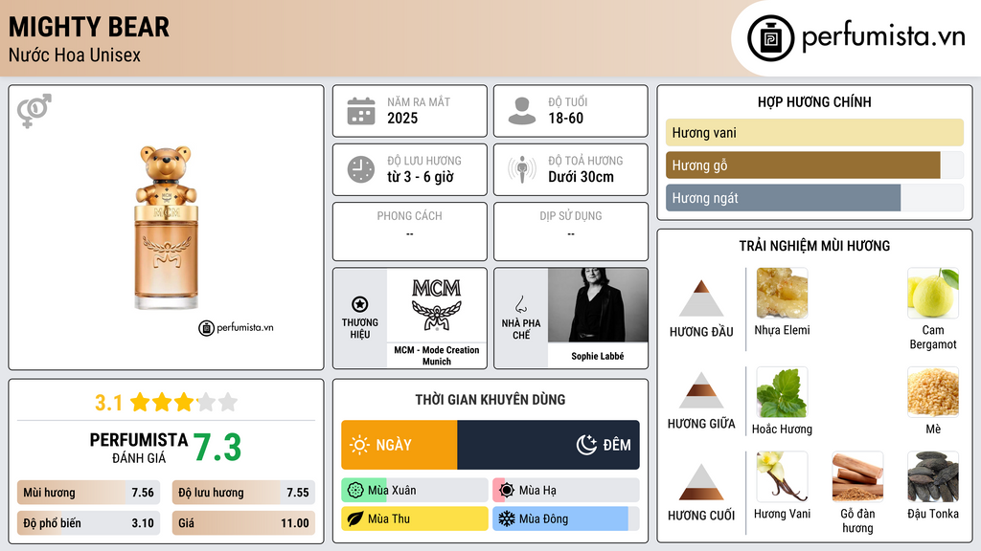
Task: Click the Nước Hoa Unisex subtitle
Action: pyautogui.click(x=75, y=55)
